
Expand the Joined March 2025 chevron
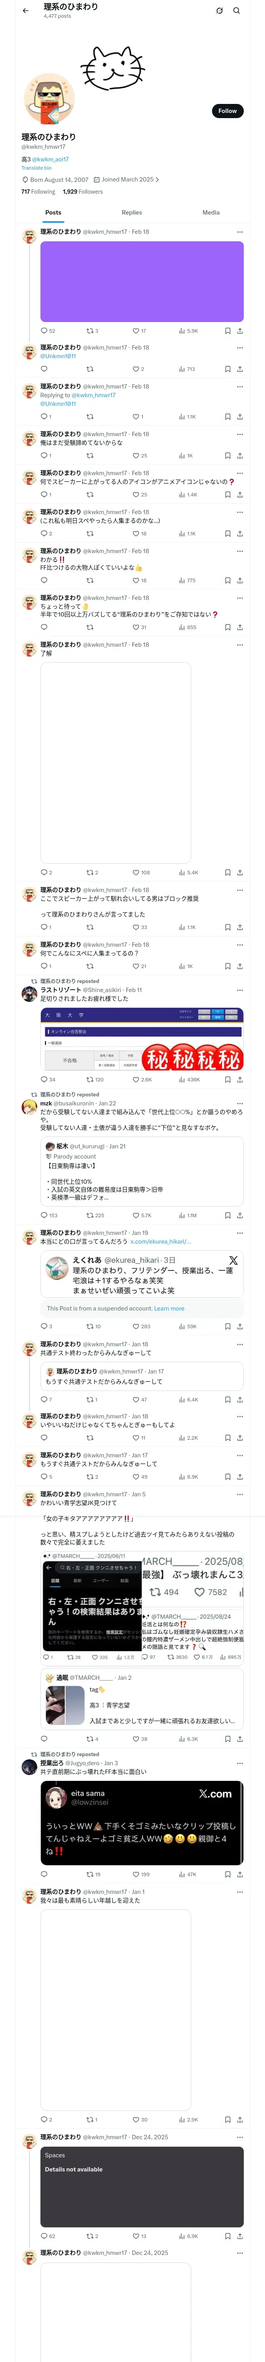point(157,180)
